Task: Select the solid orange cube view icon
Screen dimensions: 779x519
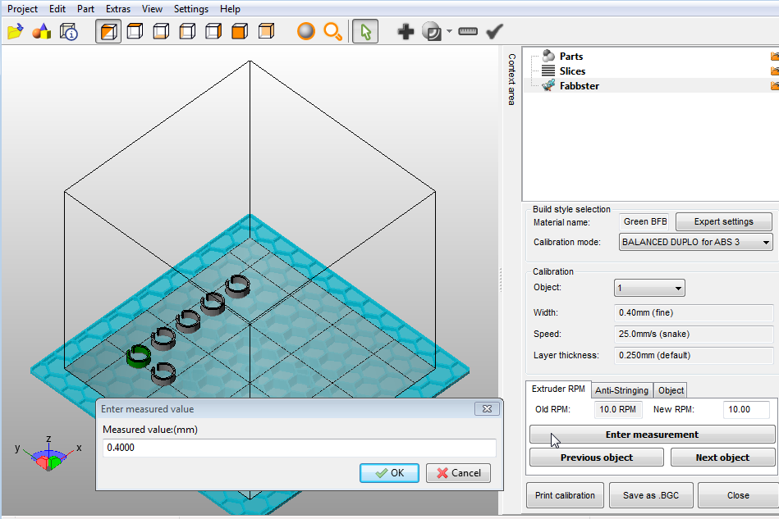Action: pos(239,32)
